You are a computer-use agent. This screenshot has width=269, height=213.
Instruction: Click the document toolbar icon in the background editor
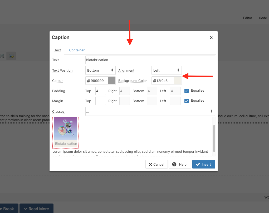pyautogui.click(x=2, y=56)
